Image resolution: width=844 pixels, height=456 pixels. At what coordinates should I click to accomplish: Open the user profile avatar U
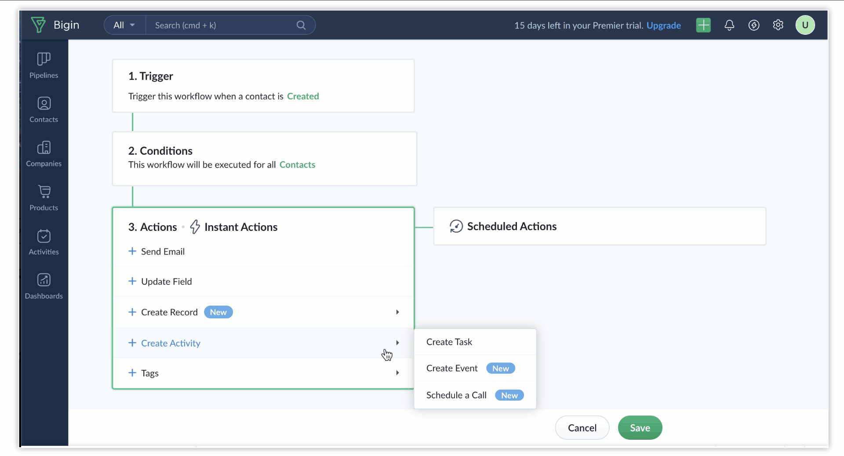click(x=805, y=25)
